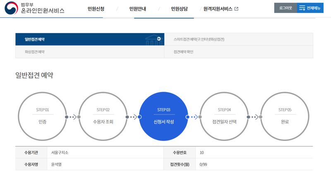Click the external link icon beside 원격지원서비스
This screenshot has width=331, height=171.
[236, 9]
